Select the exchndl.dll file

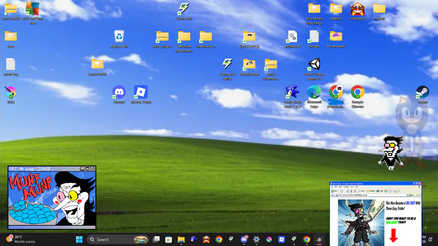click(x=292, y=39)
